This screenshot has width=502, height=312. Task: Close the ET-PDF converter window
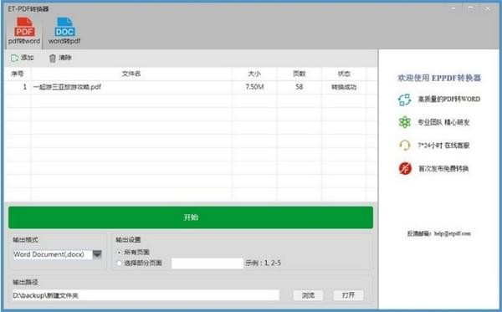[x=488, y=8]
